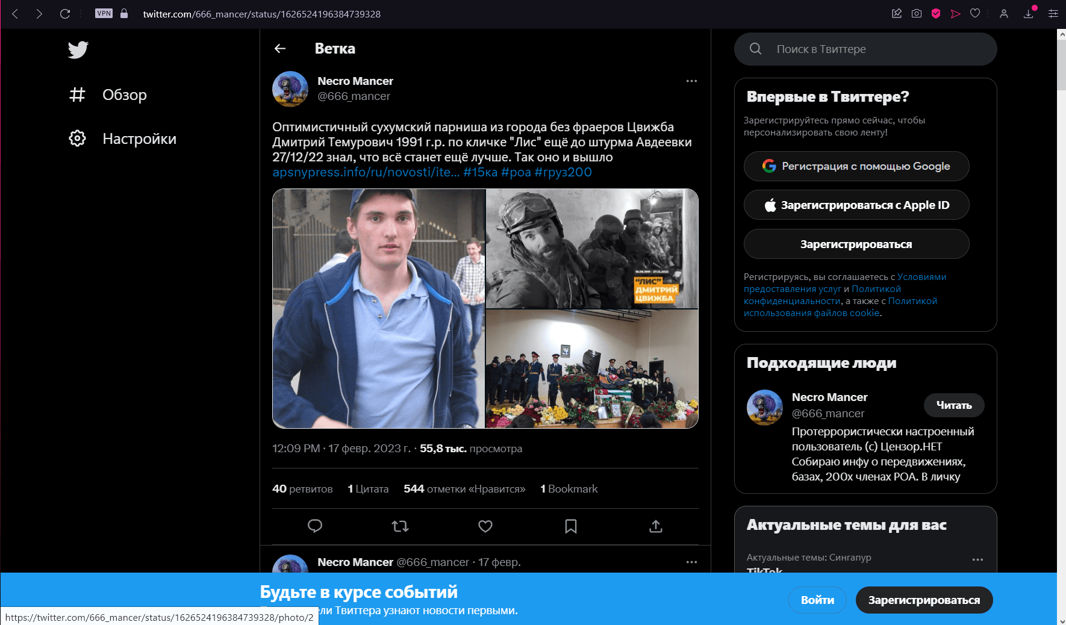Click the #15ка hashtag
The image size is (1066, 625).
480,172
